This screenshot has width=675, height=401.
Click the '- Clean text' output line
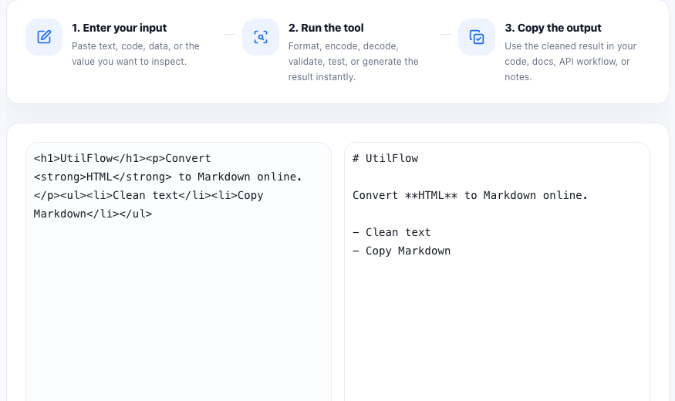[x=392, y=232]
